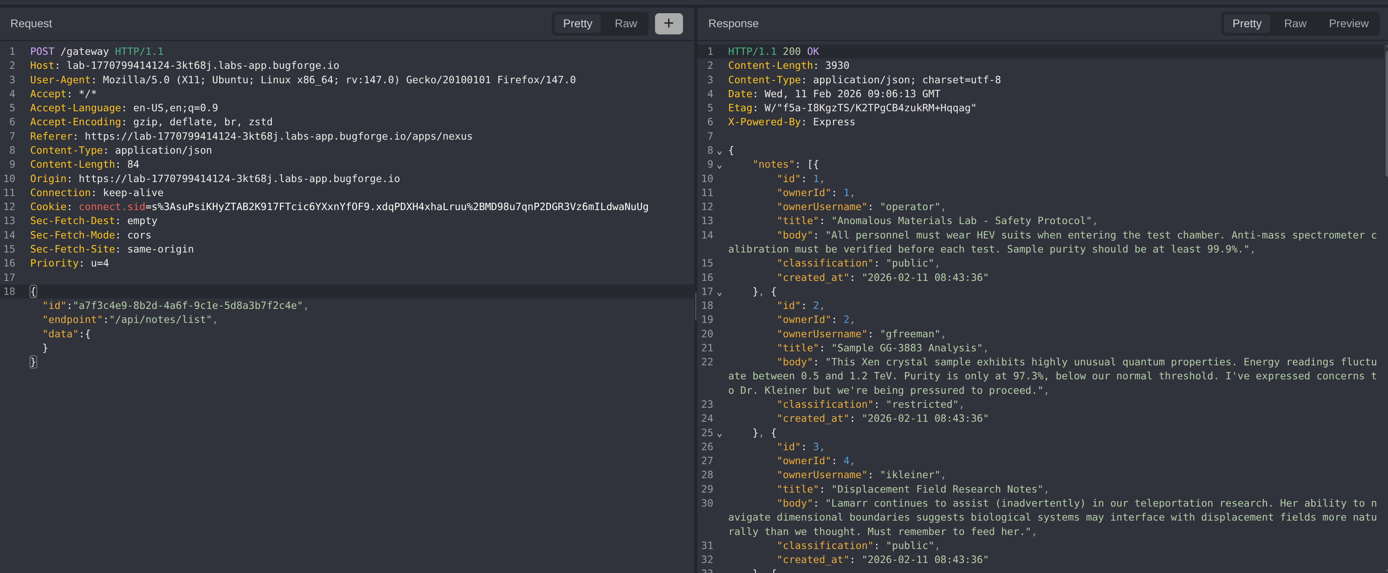This screenshot has height=573, width=1388.
Task: Select Pretty tab in Response panel
Action: (1246, 23)
